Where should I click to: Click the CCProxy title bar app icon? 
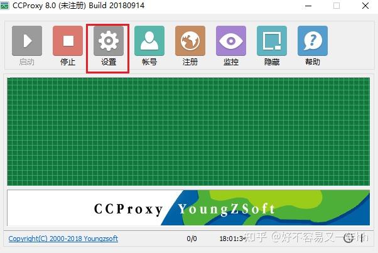(4, 5)
